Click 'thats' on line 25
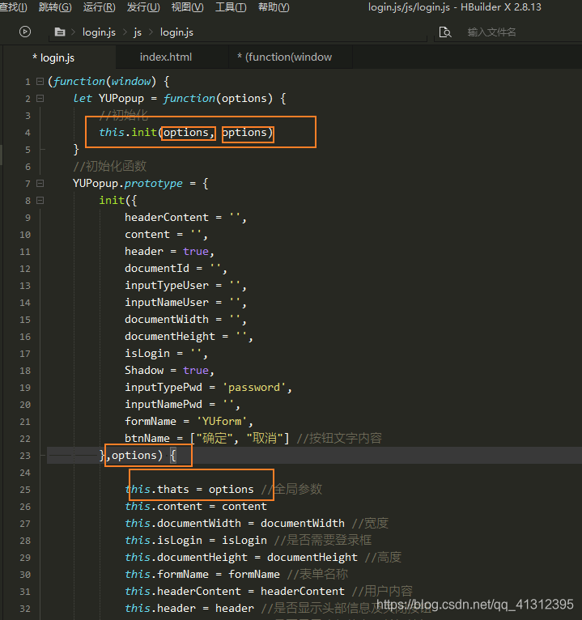The image size is (582, 620). [x=173, y=490]
